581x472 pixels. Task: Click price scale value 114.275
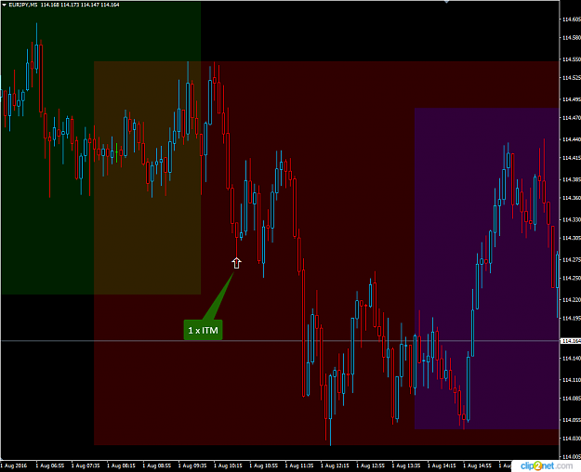point(572,260)
